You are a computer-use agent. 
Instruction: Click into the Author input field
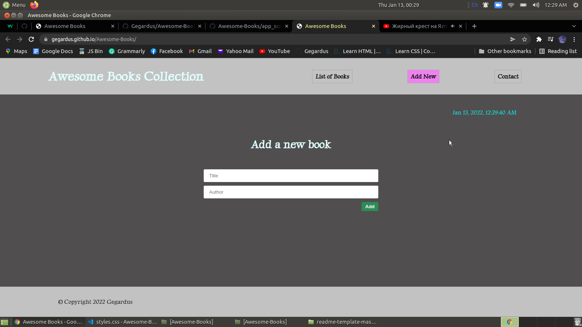291,192
